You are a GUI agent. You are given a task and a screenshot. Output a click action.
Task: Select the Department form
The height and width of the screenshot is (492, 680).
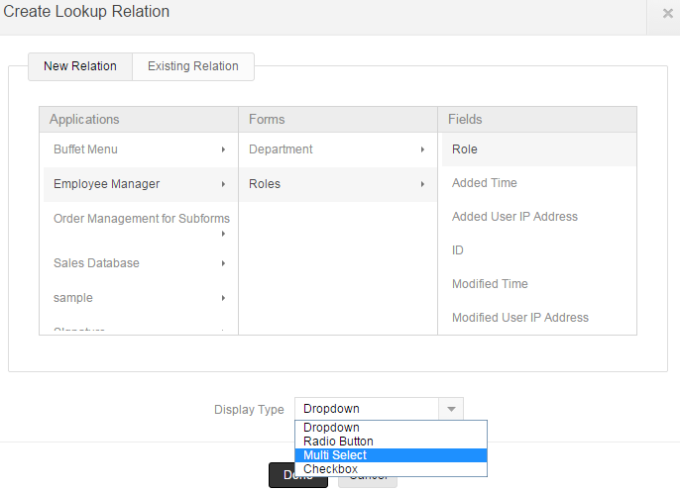tap(281, 149)
